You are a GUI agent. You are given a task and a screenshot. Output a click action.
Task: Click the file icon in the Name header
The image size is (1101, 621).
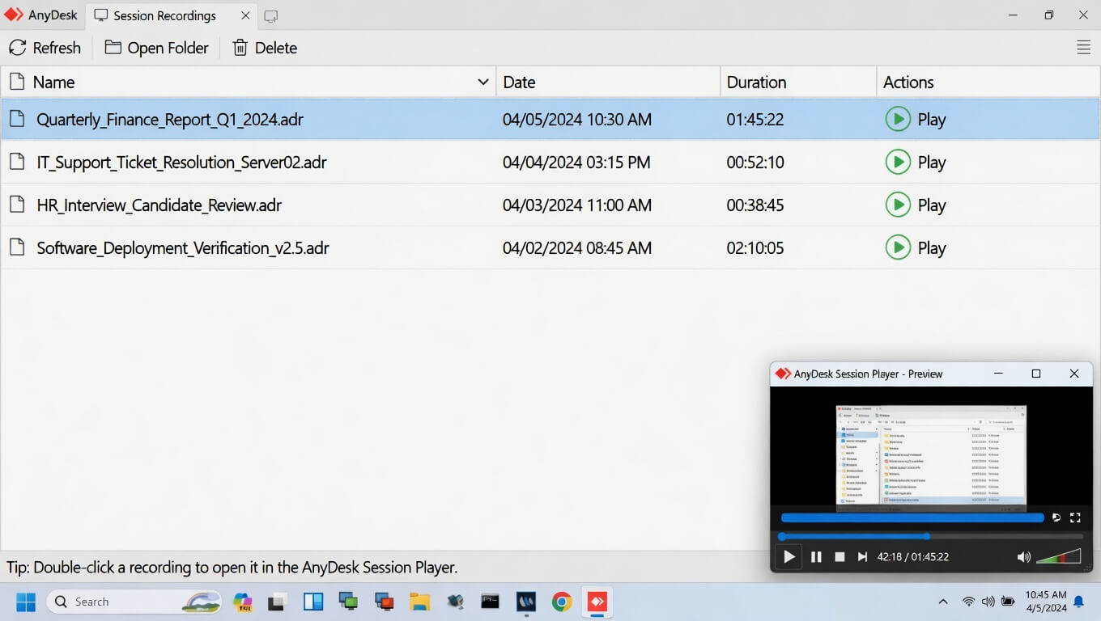click(x=16, y=82)
